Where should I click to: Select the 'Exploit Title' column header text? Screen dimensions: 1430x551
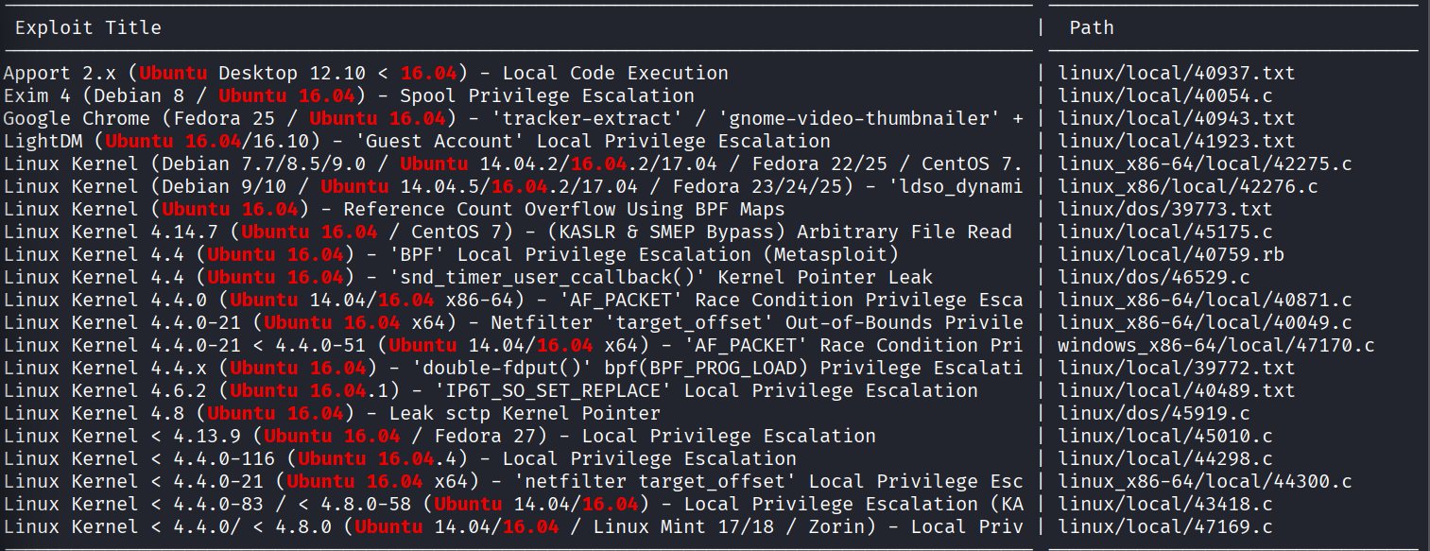[88, 27]
